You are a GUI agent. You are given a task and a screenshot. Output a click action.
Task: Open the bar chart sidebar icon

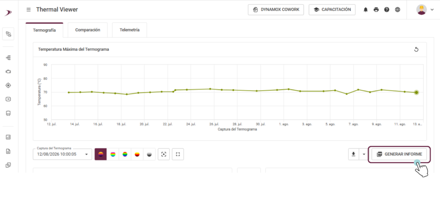[9, 137]
